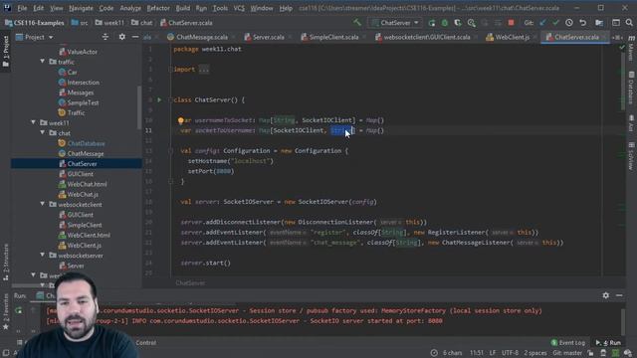Change line separator via LF in status bar
The height and width of the screenshot is (358, 637).
point(493,353)
